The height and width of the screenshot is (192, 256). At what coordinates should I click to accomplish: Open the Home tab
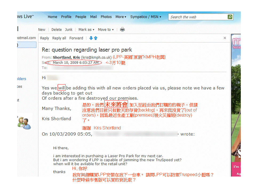(x=52, y=17)
